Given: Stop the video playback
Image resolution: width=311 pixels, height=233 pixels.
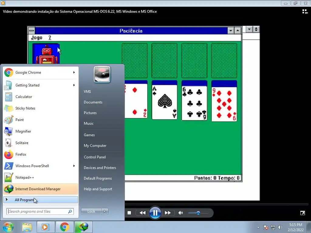Looking at the screenshot, I should pyautogui.click(x=129, y=213).
